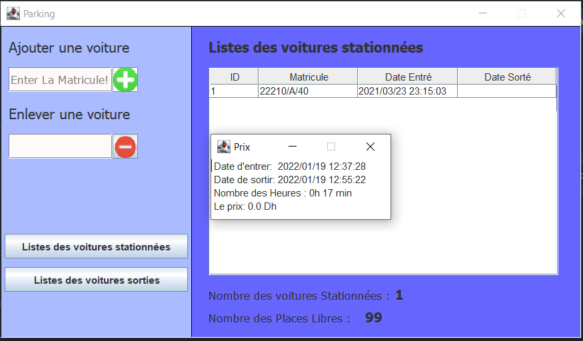
Task: Minimize the Prix dialog
Action: coord(292,147)
